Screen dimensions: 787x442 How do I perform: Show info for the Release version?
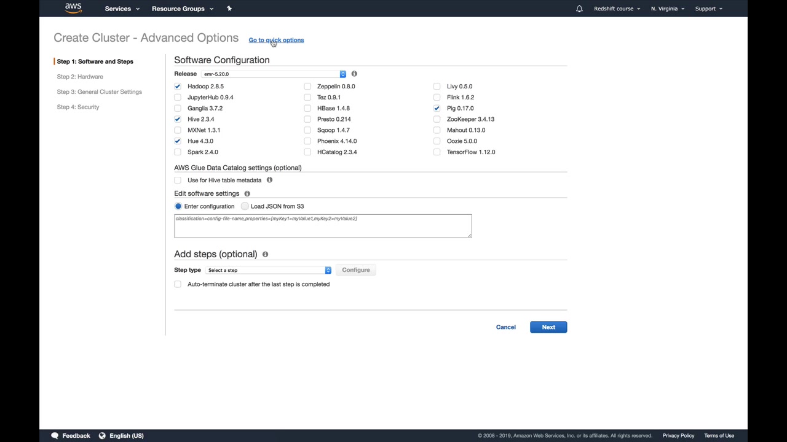[354, 74]
